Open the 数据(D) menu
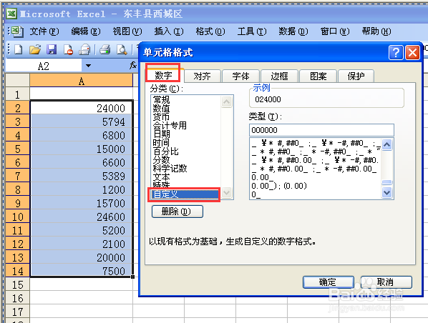Image resolution: width=428 pixels, height=323 pixels. pyautogui.click(x=293, y=31)
